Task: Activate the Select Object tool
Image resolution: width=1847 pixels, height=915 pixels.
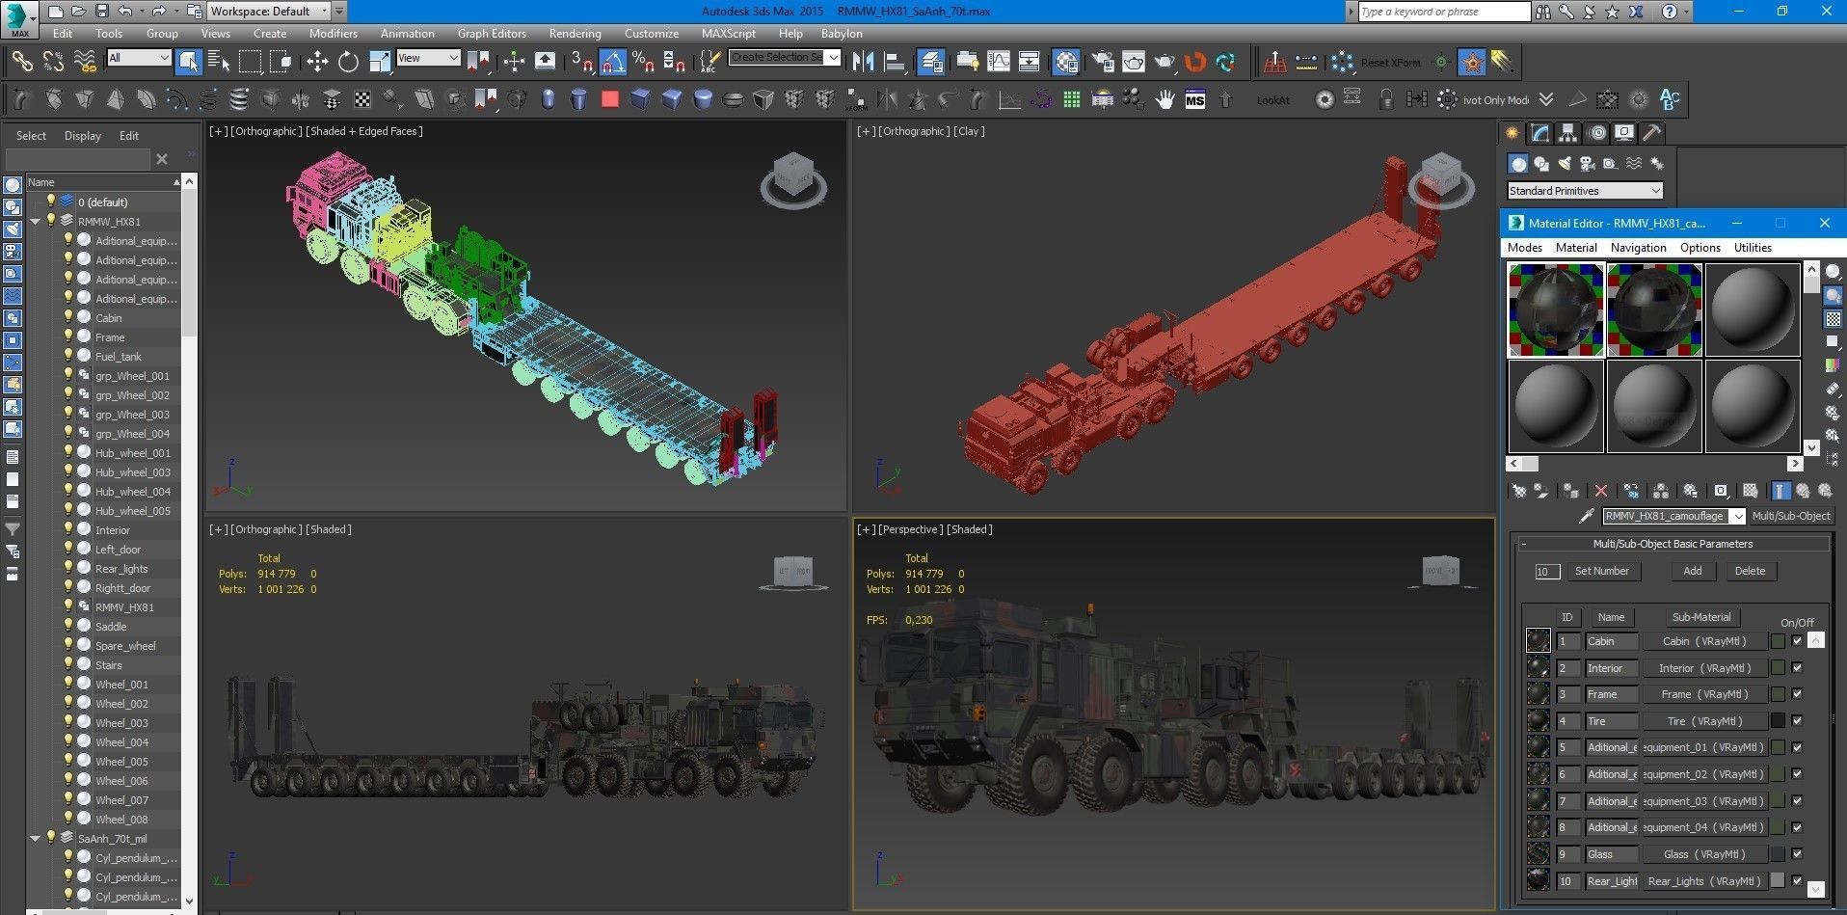Action: click(189, 63)
